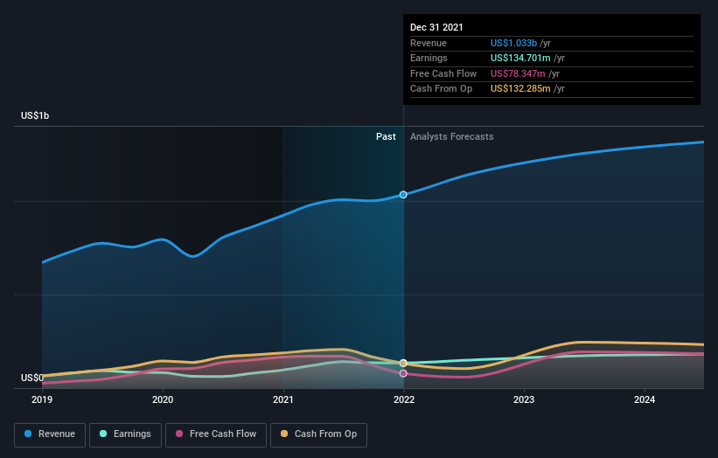Select the Free Cash Flow data point marker at 2022
The width and height of the screenshot is (718, 458).
pyautogui.click(x=403, y=374)
